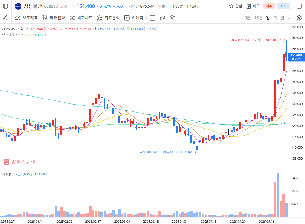Toggle the right sidebar panel icon
Screen dimensions: 305x224
[x=299, y=6]
